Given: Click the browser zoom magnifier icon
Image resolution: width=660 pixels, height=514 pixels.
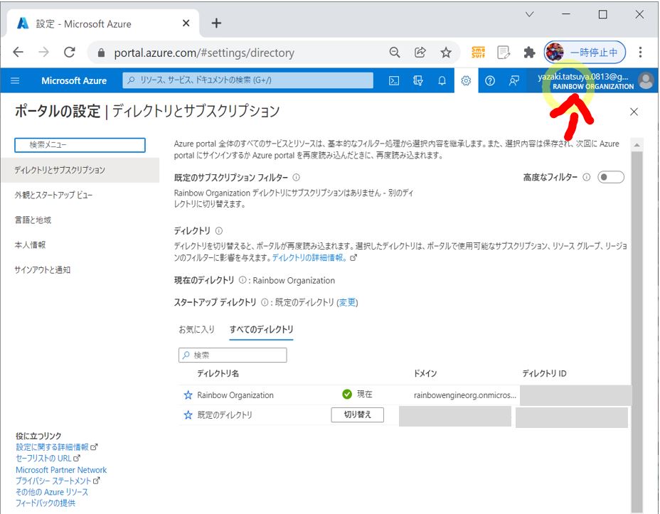Looking at the screenshot, I should 395,52.
